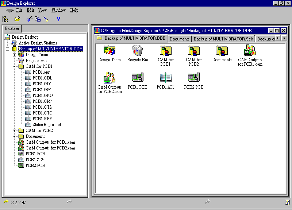Open the View menu
Screen dimensions: 292x210
pos(42,10)
